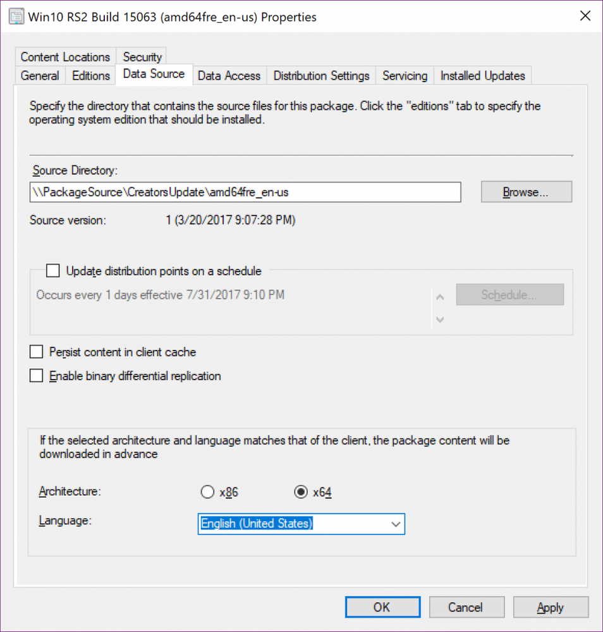The height and width of the screenshot is (632, 603).
Task: Open the Installed Updates tab
Action: 482,76
